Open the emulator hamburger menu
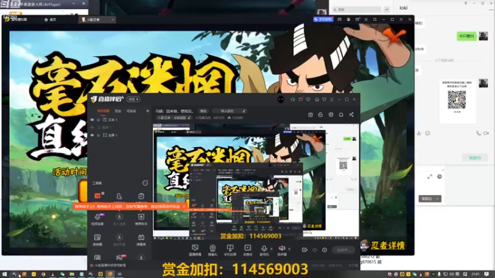This screenshot has width=495, height=278. tap(366, 20)
